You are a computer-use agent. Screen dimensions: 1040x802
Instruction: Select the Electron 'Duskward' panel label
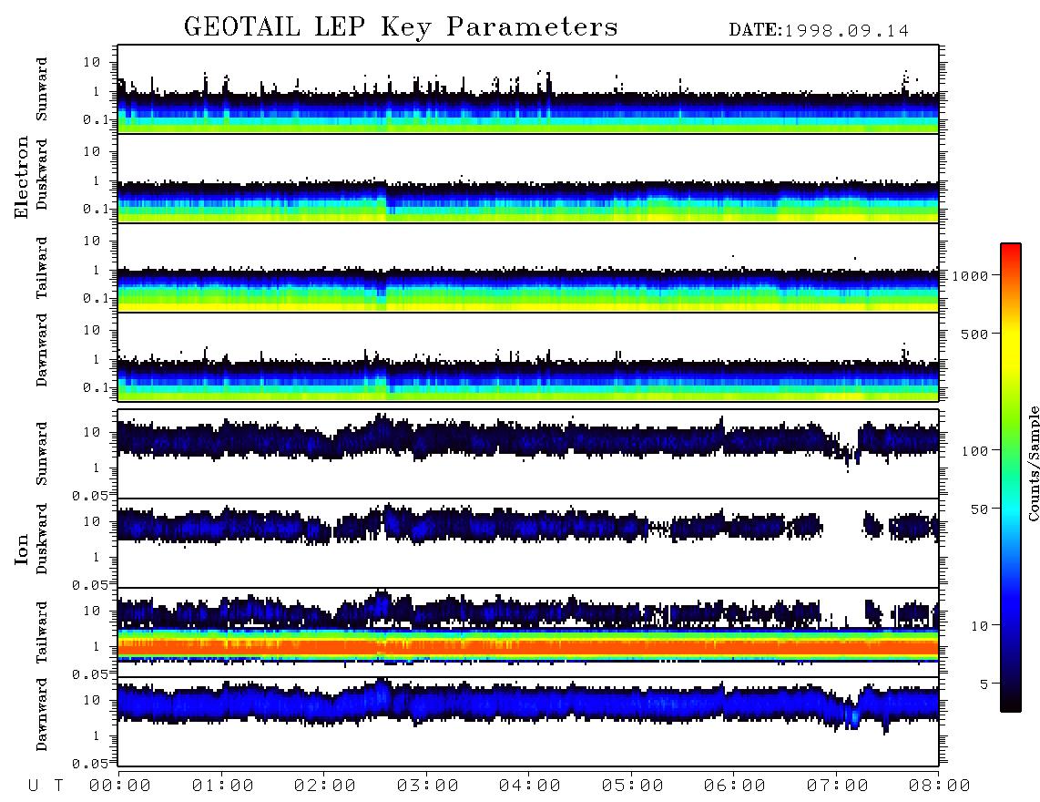(x=42, y=174)
